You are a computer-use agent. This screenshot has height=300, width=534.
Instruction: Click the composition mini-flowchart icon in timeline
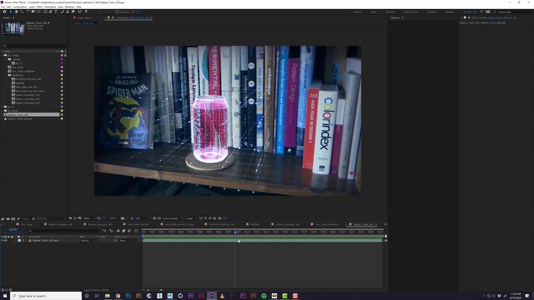tap(104, 231)
